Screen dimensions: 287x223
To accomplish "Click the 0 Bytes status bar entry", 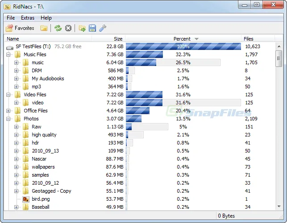I will 226,216.
